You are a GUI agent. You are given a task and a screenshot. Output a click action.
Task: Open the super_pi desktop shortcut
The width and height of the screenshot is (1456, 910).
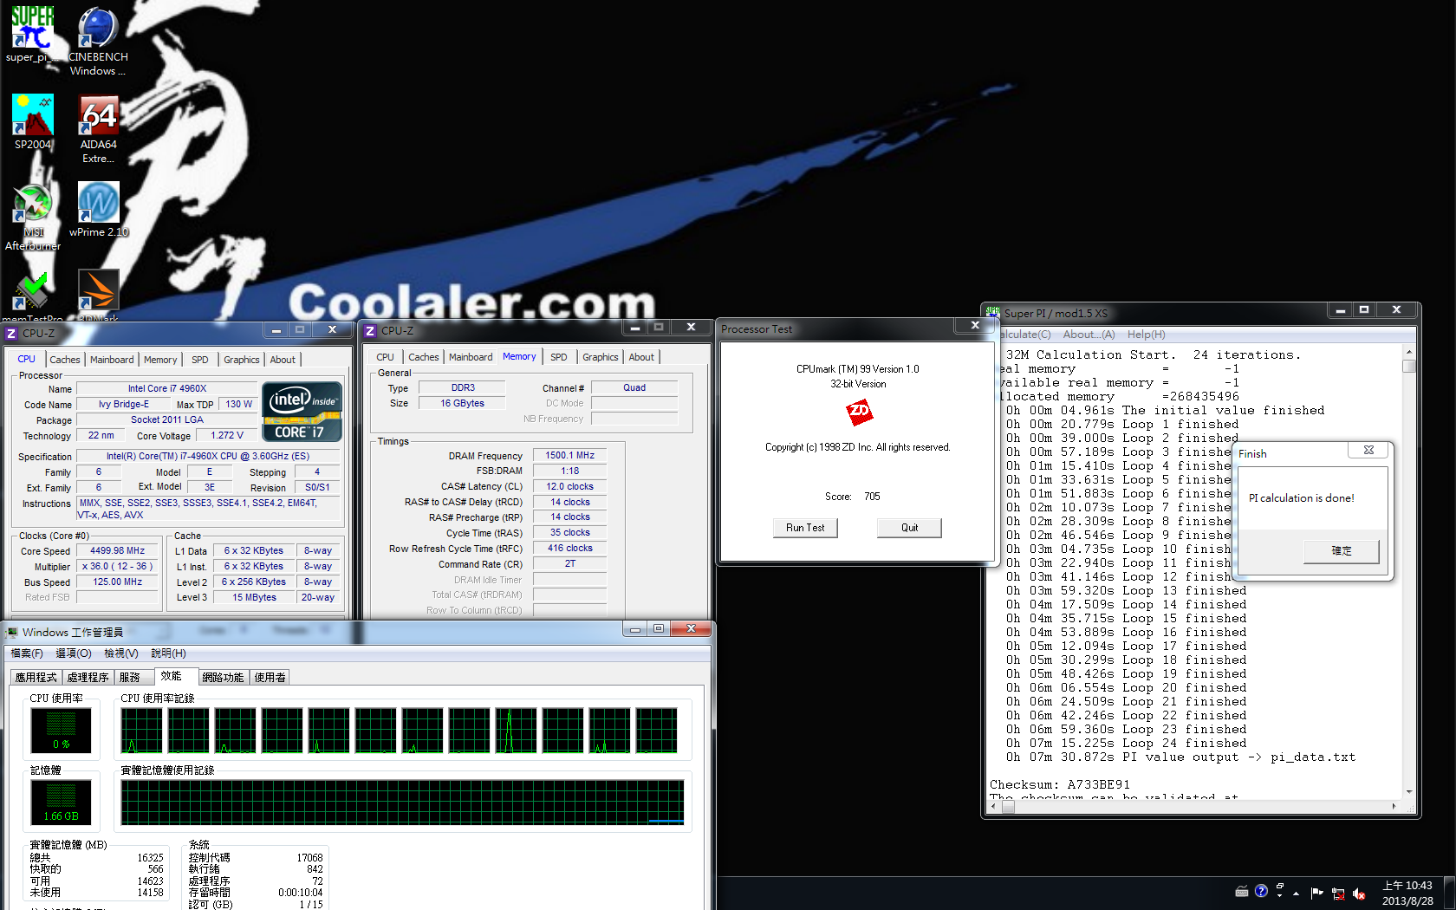[32, 35]
